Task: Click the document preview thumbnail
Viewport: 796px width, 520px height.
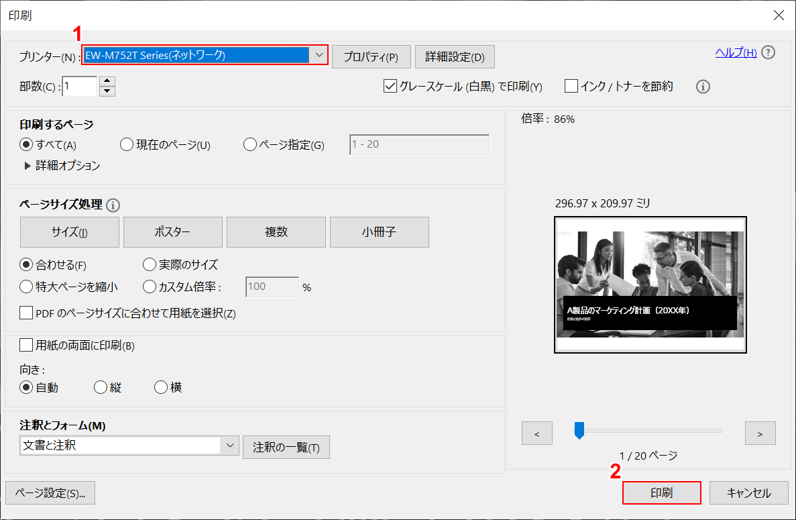Action: tap(650, 284)
